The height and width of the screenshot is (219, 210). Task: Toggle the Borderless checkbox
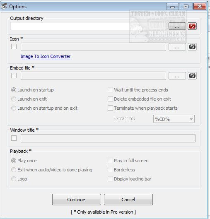[x=110, y=170]
